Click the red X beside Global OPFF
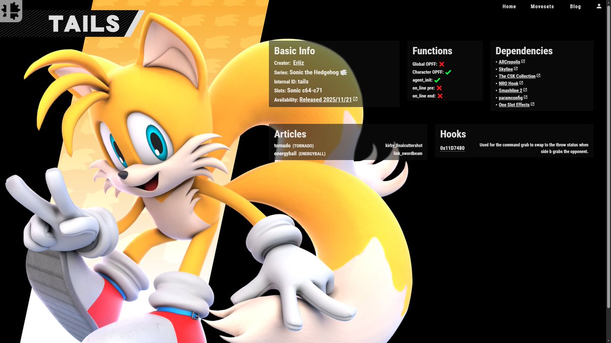 pos(442,64)
